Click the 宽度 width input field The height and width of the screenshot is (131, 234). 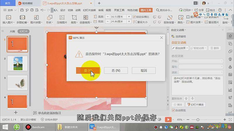coord(118,22)
